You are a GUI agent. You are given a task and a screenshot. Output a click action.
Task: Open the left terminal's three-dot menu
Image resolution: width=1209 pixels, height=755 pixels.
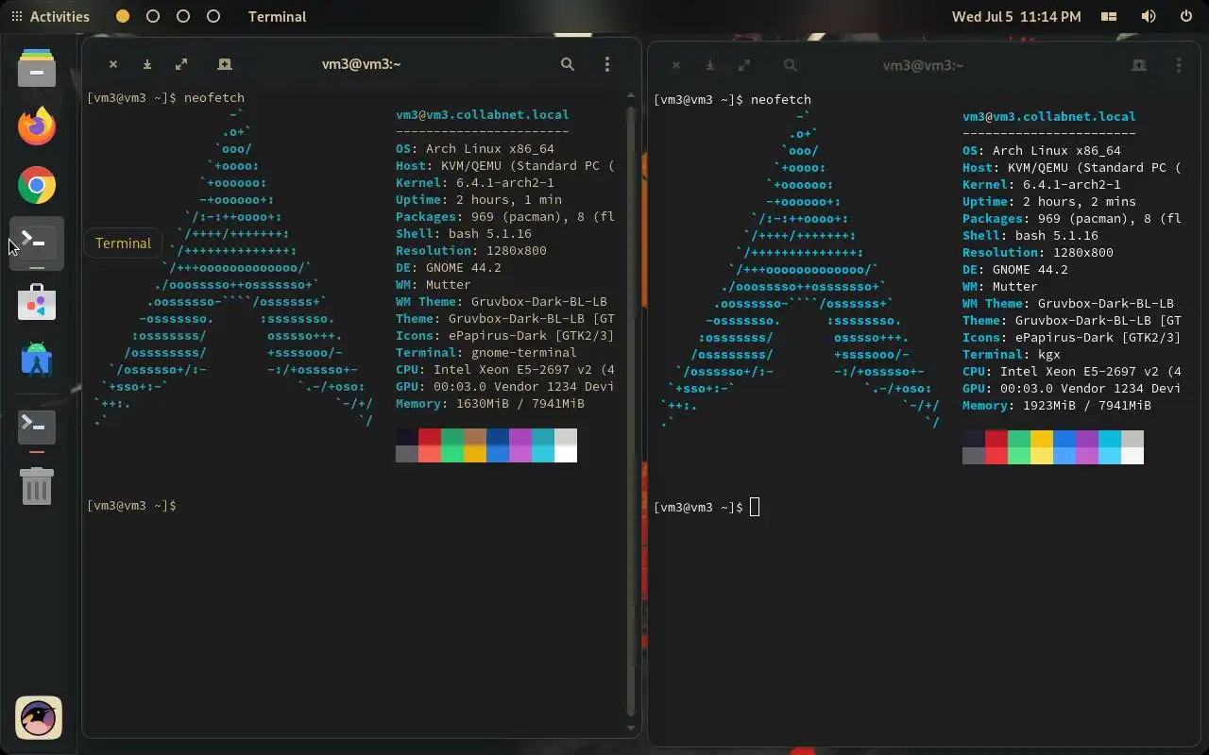pyautogui.click(x=607, y=64)
